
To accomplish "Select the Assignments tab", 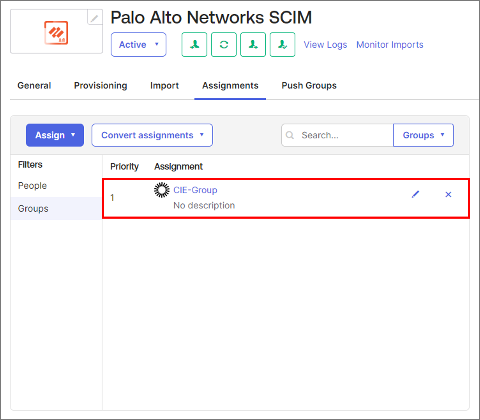I will tap(230, 85).
